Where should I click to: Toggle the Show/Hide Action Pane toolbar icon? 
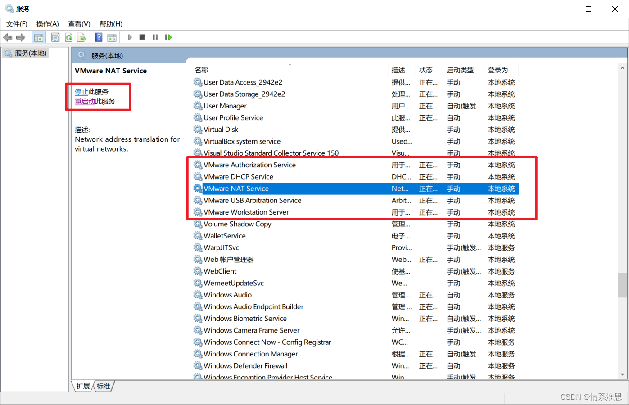coord(112,37)
